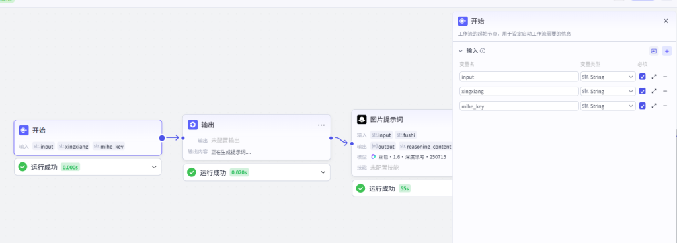Expand the description editor for the mihe_key variable
677x243 pixels.
654,106
